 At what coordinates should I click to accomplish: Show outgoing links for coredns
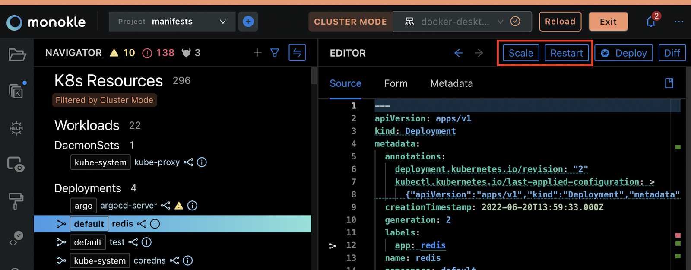click(174, 260)
